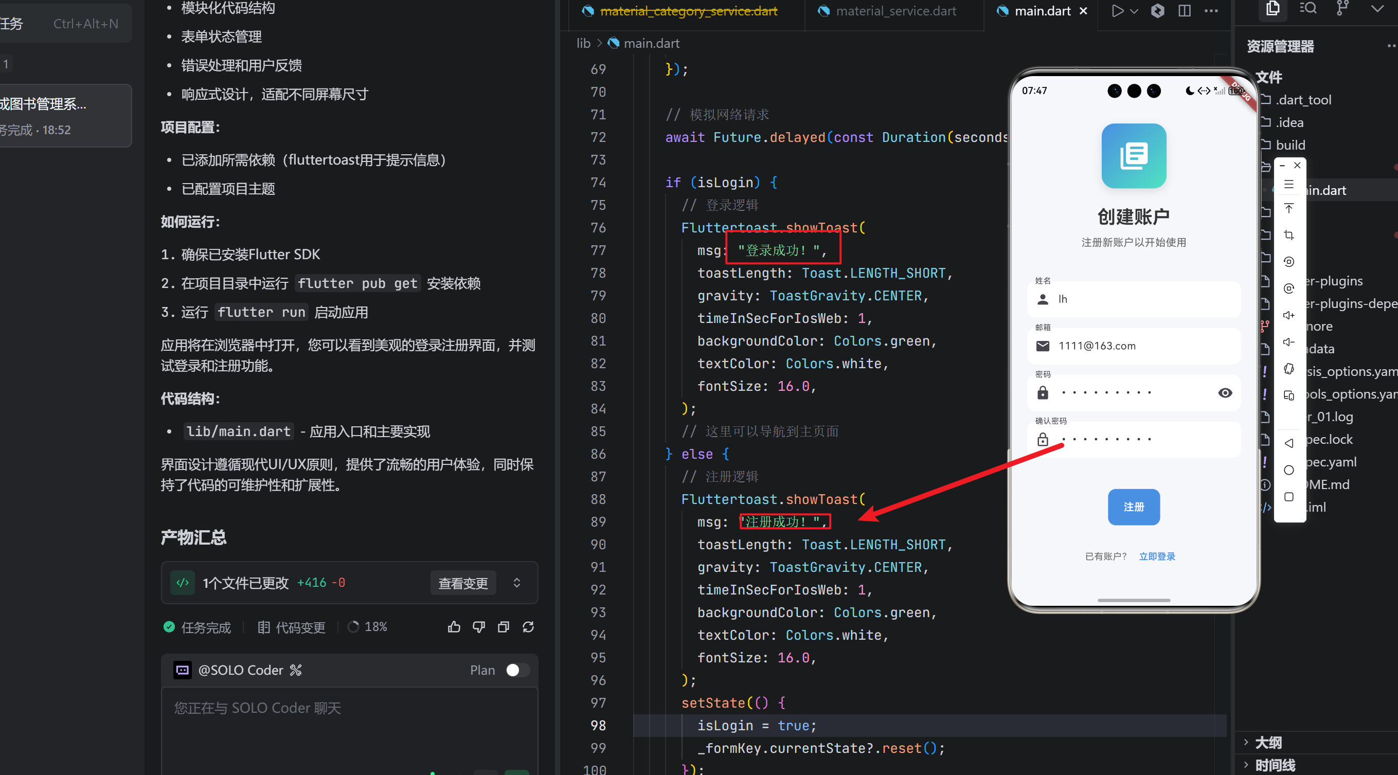Increase emulator volume

click(1289, 315)
